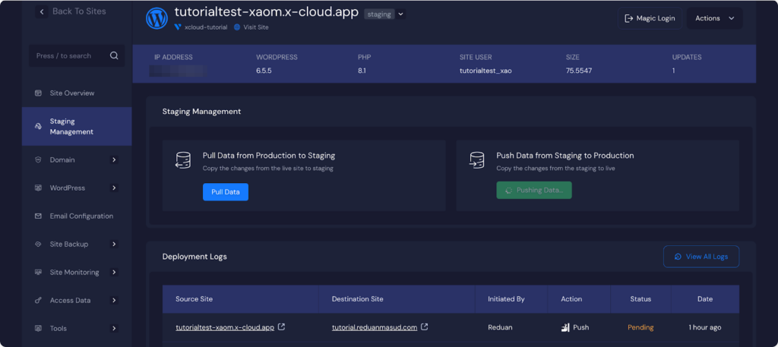The height and width of the screenshot is (347, 778).
Task: Click the Magic Login button
Action: [x=650, y=18]
